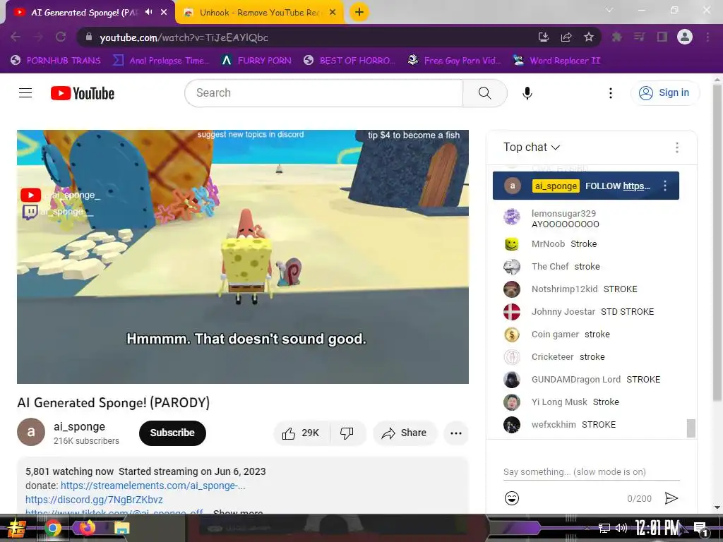Image resolution: width=723 pixels, height=542 pixels.
Task: Go back in browser history
Action: (x=16, y=37)
